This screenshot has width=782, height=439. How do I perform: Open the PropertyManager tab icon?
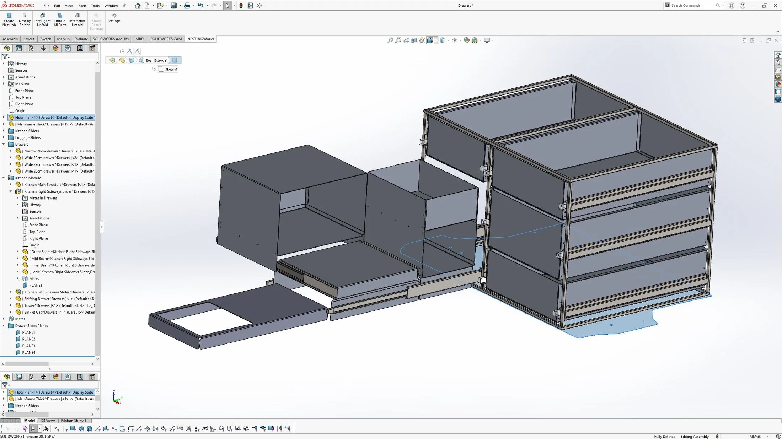19,48
